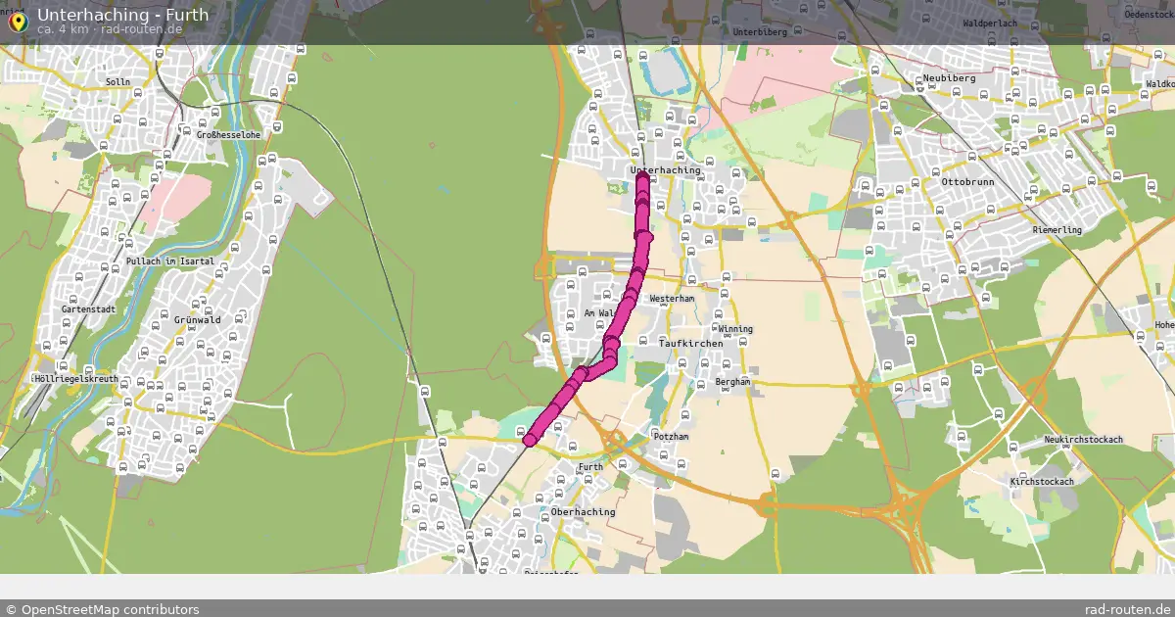Click the Neubiberg town label
The width and height of the screenshot is (1175, 617).
[949, 79]
